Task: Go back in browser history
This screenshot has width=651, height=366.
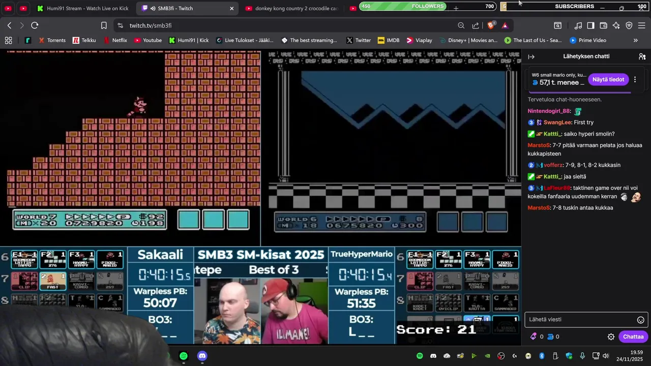Action: [9, 25]
